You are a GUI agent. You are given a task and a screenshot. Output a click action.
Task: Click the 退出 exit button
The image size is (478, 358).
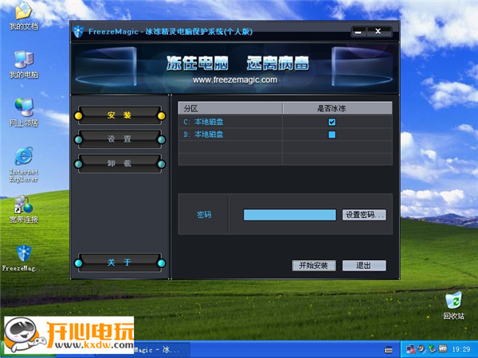(x=363, y=265)
